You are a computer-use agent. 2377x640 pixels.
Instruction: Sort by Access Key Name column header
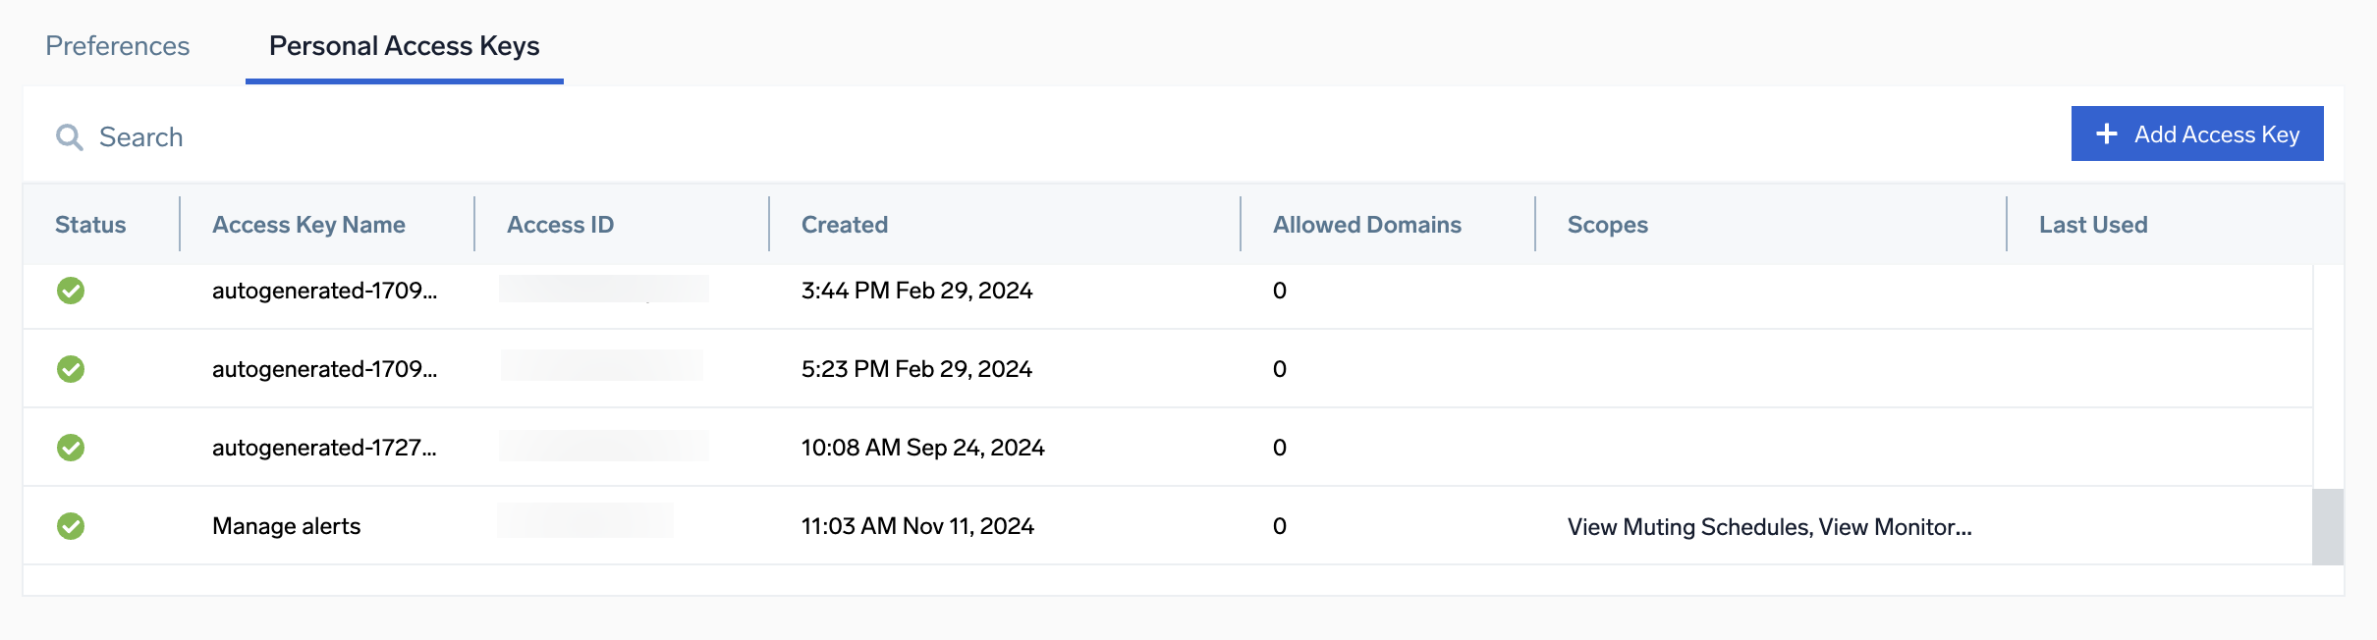[308, 225]
